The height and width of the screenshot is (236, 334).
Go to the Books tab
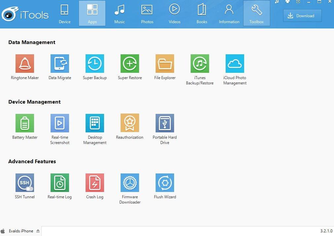202,13
